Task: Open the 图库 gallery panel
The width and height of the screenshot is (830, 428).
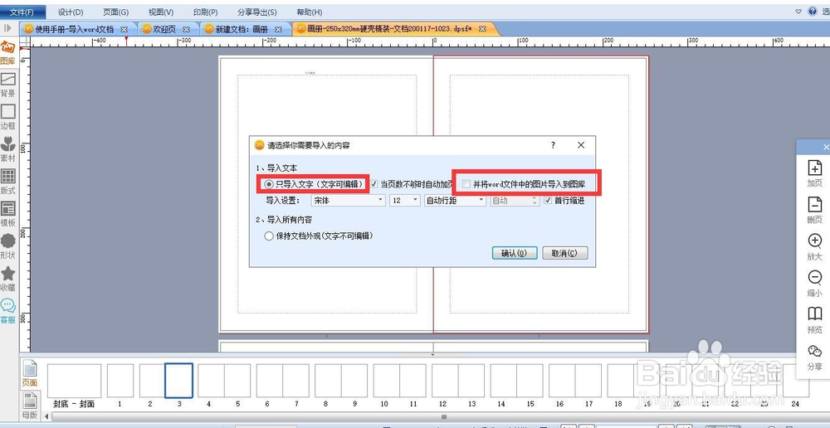Action: tap(8, 52)
